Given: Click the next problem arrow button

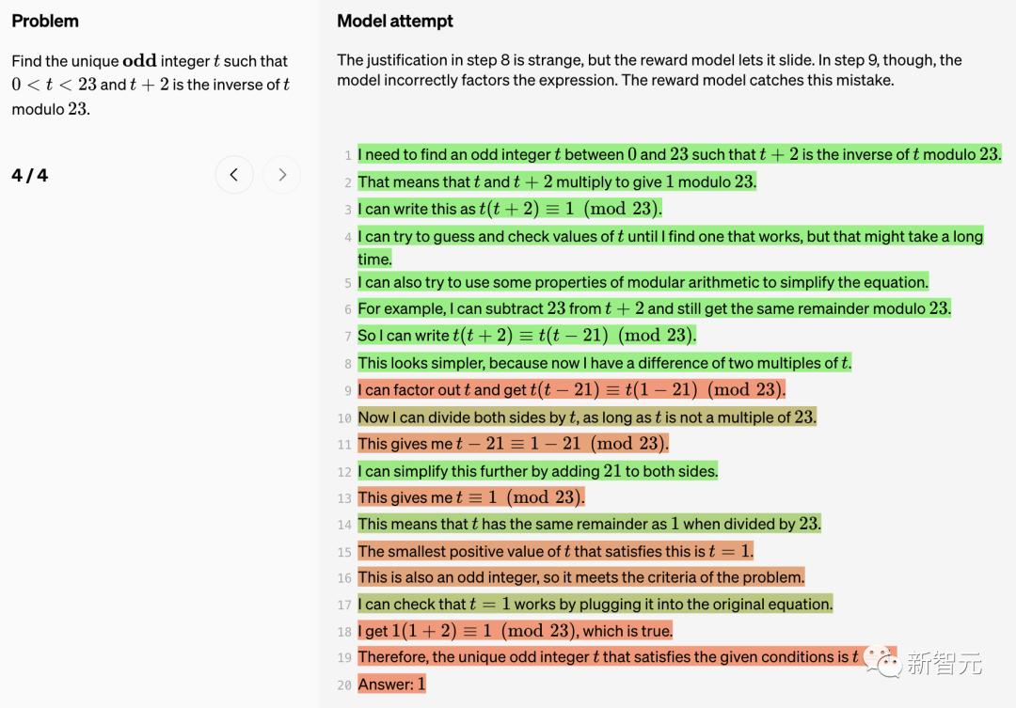Looking at the screenshot, I should 281,175.
